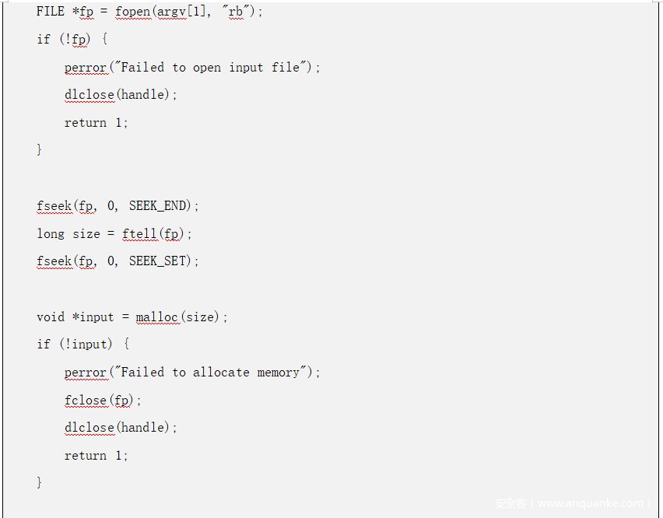Click dlclose(handle) under the open-file perror

pyautogui.click(x=121, y=95)
